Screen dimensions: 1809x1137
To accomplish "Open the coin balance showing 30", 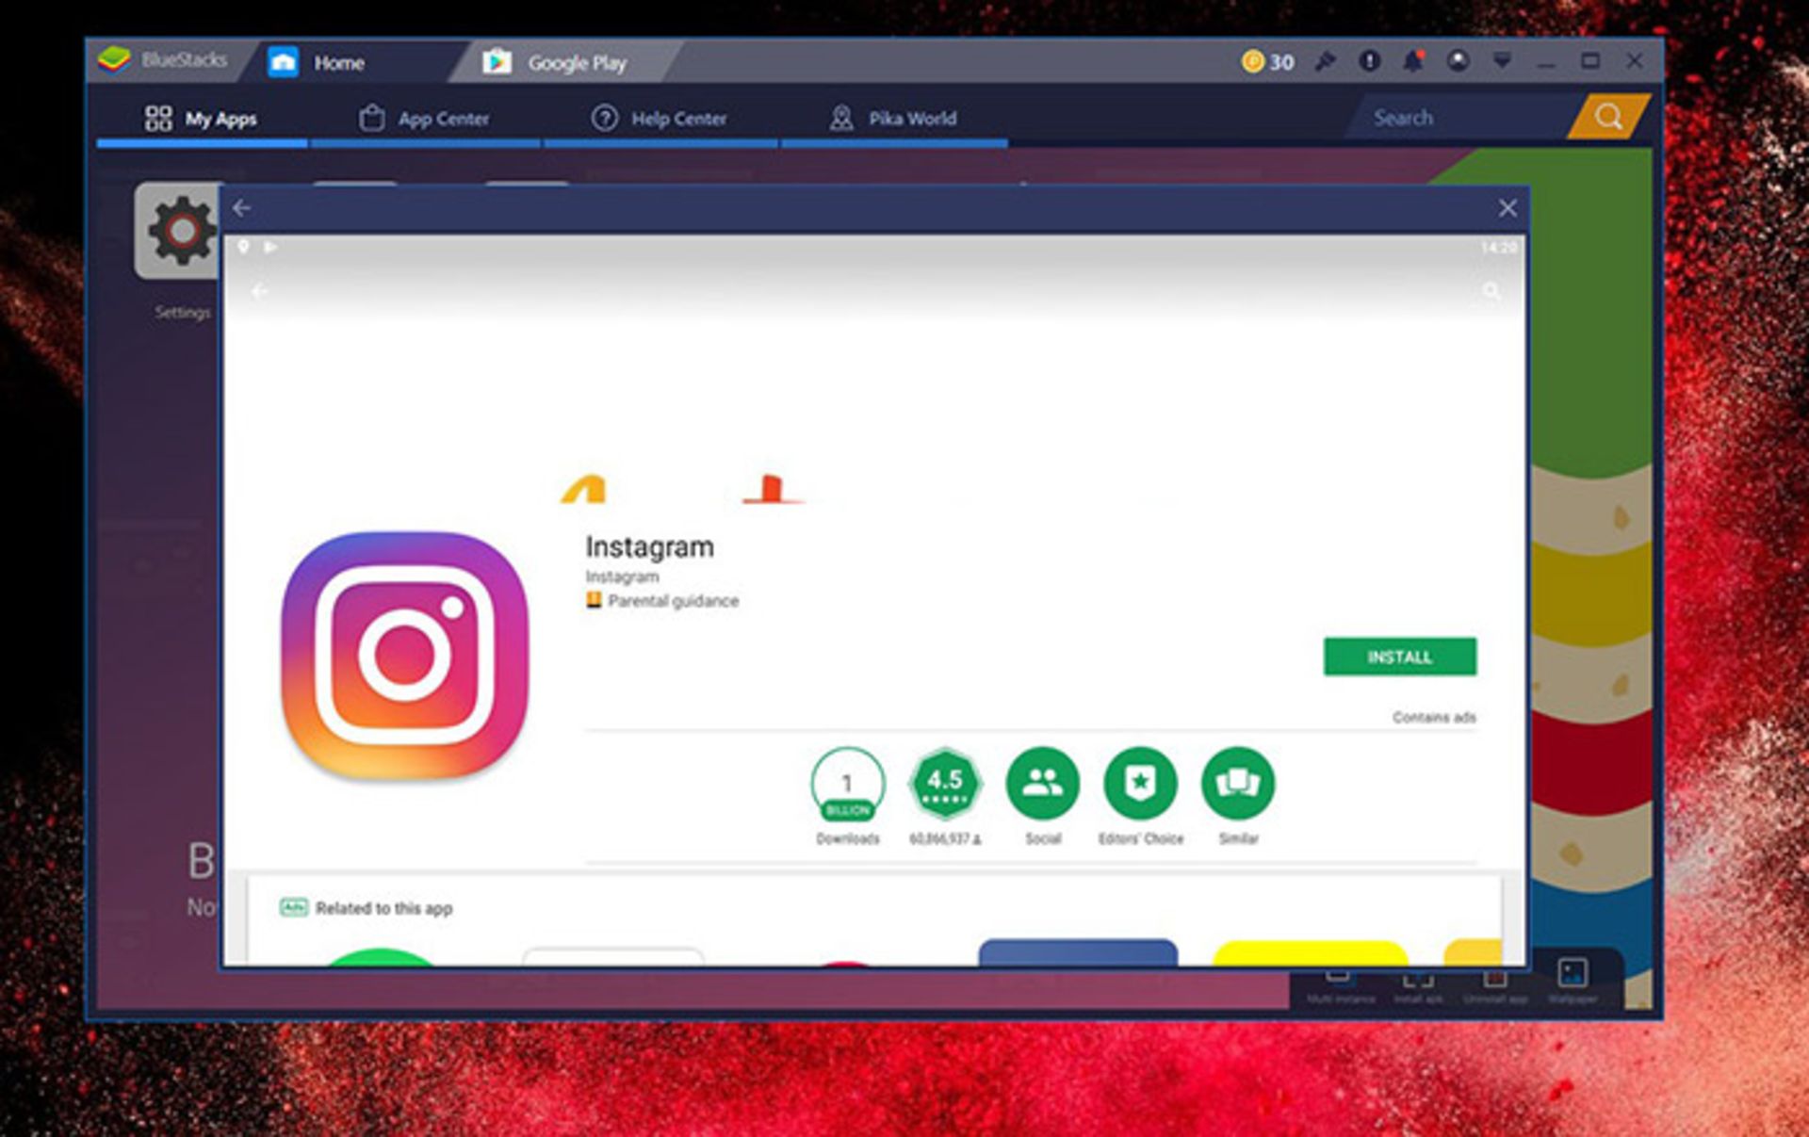I will 1267,62.
